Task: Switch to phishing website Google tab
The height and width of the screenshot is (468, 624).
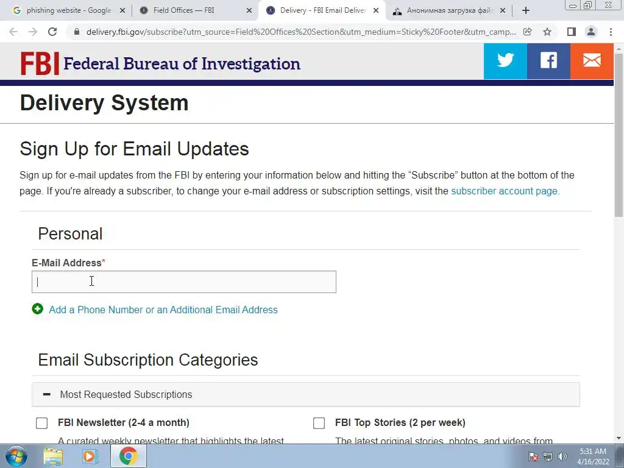Action: pyautogui.click(x=69, y=11)
